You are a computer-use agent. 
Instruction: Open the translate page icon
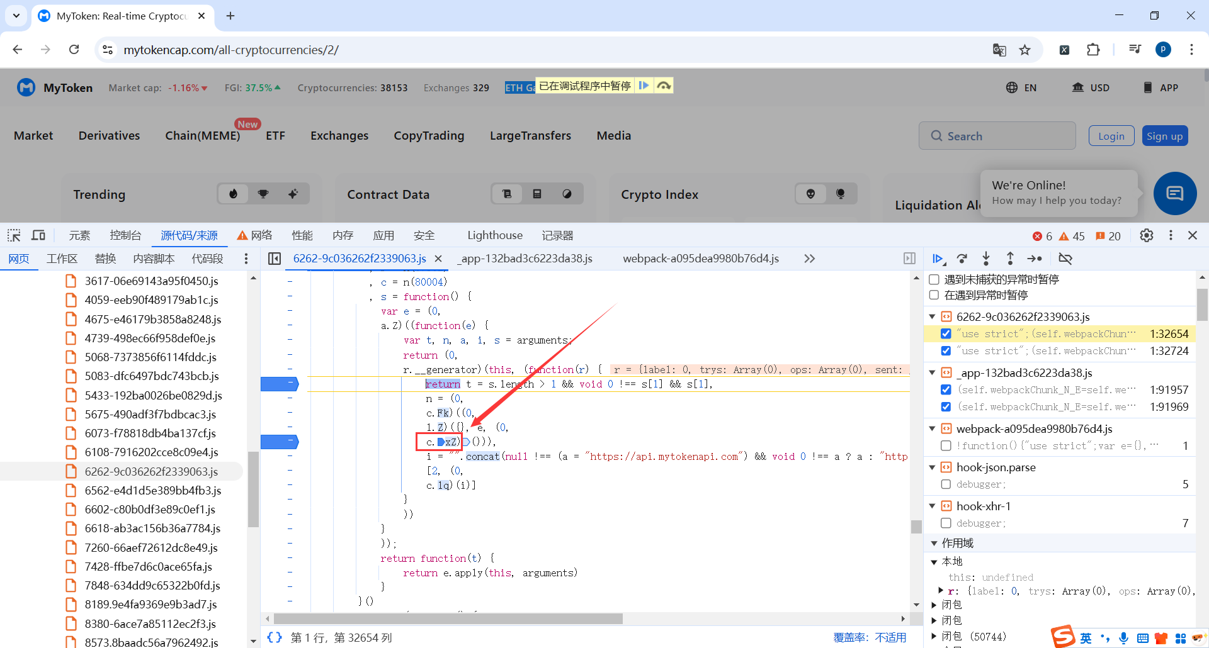pyautogui.click(x=999, y=50)
